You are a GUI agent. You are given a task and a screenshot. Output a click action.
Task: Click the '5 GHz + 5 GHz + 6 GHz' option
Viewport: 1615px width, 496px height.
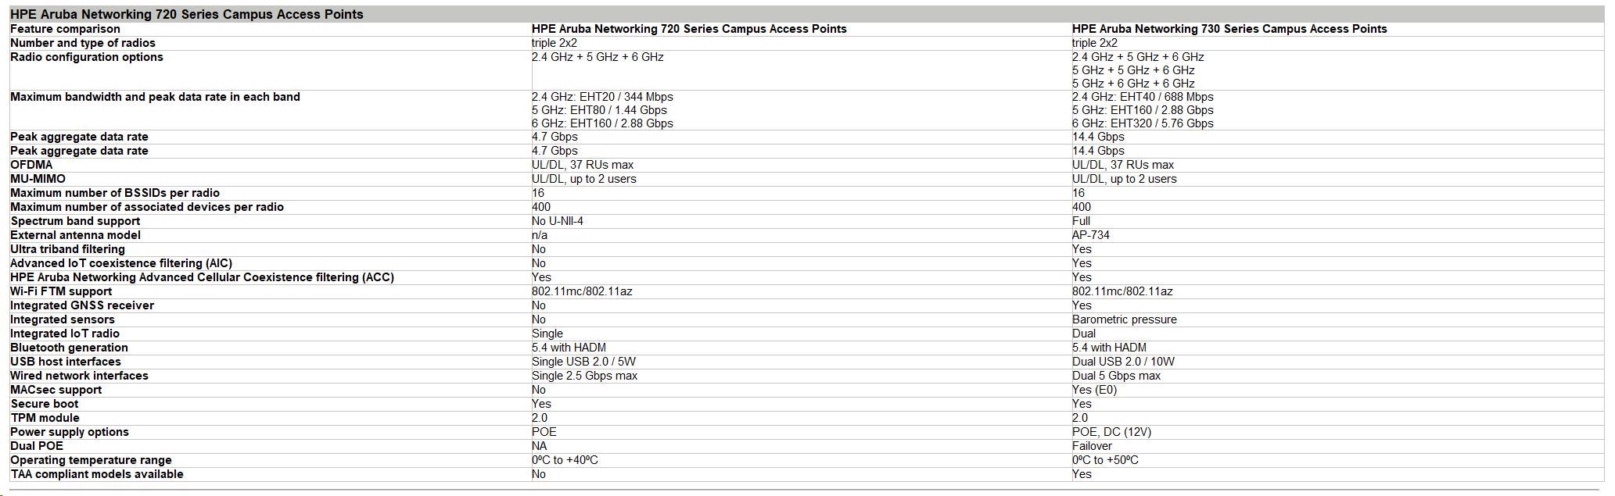click(x=1132, y=70)
